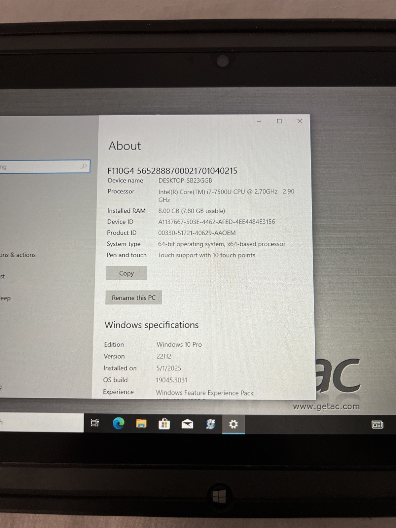Click the Windows Feature Experience Pack text
The width and height of the screenshot is (396, 528).
205,393
